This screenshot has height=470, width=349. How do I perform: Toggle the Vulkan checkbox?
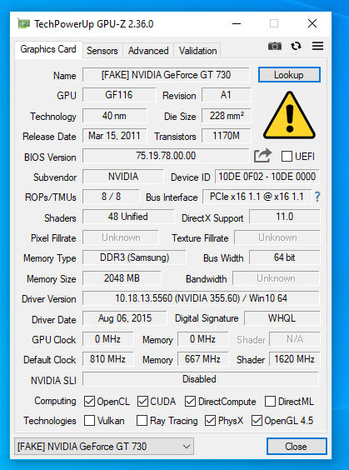tap(90, 421)
